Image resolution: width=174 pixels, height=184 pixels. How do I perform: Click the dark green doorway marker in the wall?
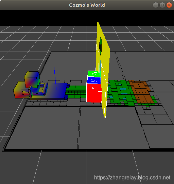101,47
